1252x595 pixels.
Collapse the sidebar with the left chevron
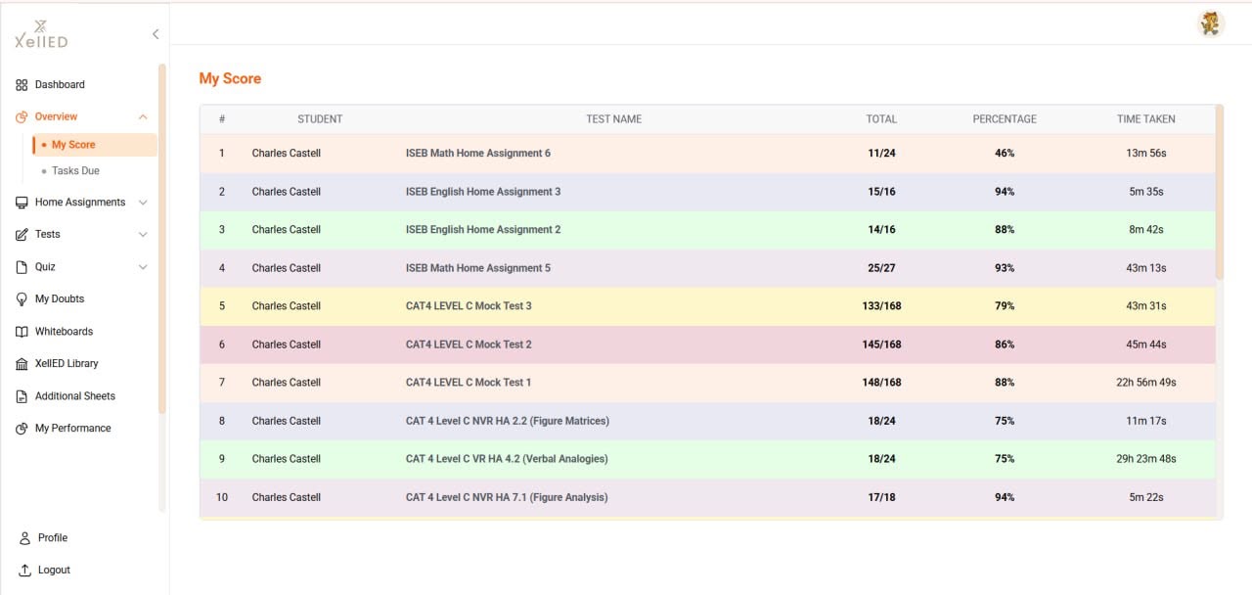(155, 34)
